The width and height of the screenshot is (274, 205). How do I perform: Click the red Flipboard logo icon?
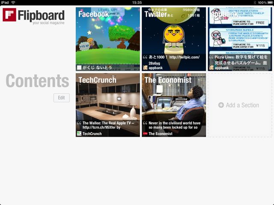[x=9, y=15]
